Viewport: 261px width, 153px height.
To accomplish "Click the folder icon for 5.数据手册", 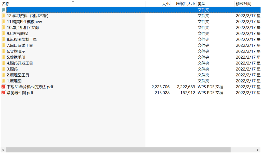I will click(x=4, y=57).
